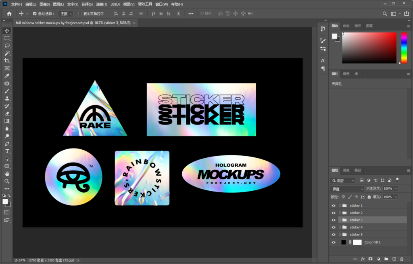Open the auto-select layer dropdown
Viewport: 413px width, 264px height.
coord(66,14)
